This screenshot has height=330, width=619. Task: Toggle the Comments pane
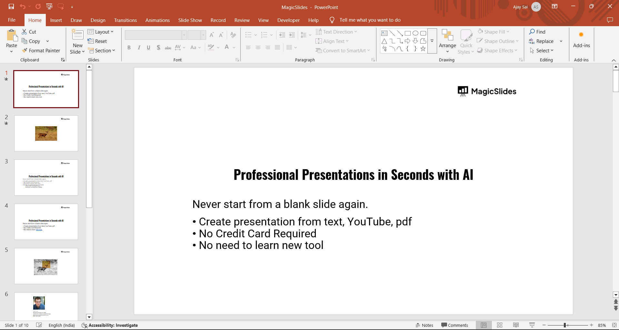click(454, 325)
